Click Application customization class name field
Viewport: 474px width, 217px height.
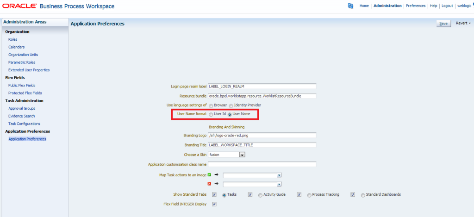(262, 164)
